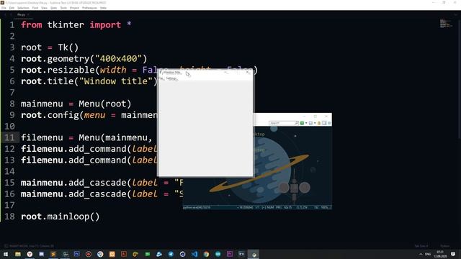Open the Selection menu in Sublime Text
Image resolution: width=461 pixels, height=259 pixels.
tap(23, 8)
